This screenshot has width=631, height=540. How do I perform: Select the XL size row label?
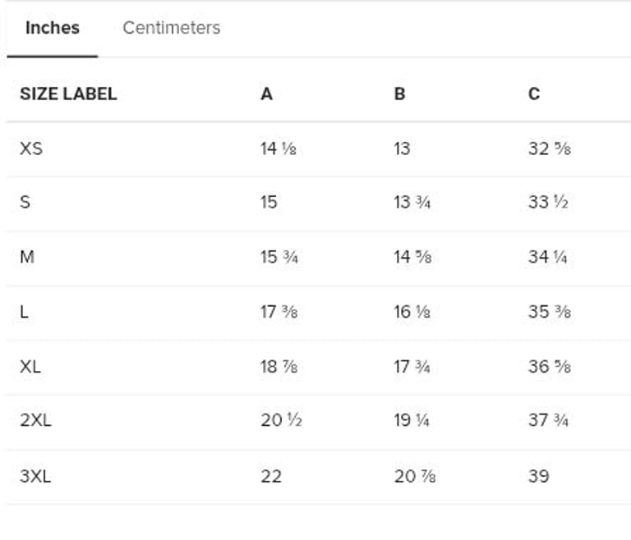(x=30, y=366)
